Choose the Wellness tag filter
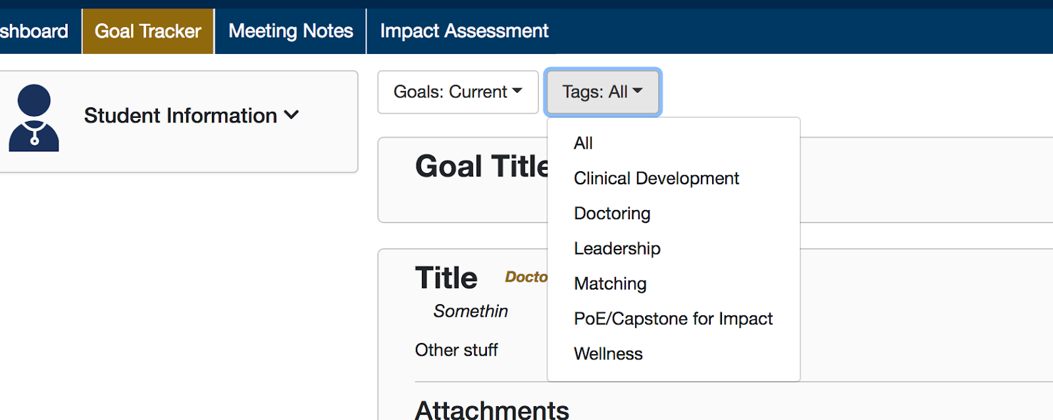Image resolution: width=1053 pixels, height=420 pixels. (608, 354)
